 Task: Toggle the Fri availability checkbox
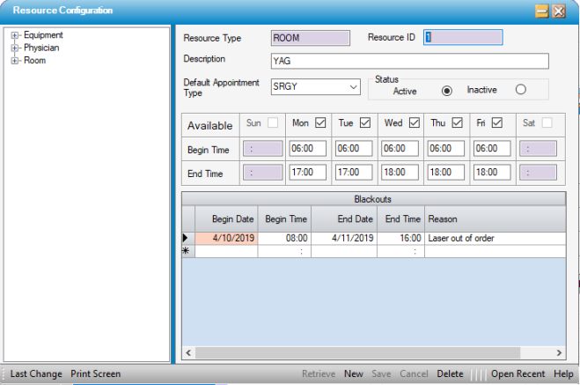coord(496,123)
